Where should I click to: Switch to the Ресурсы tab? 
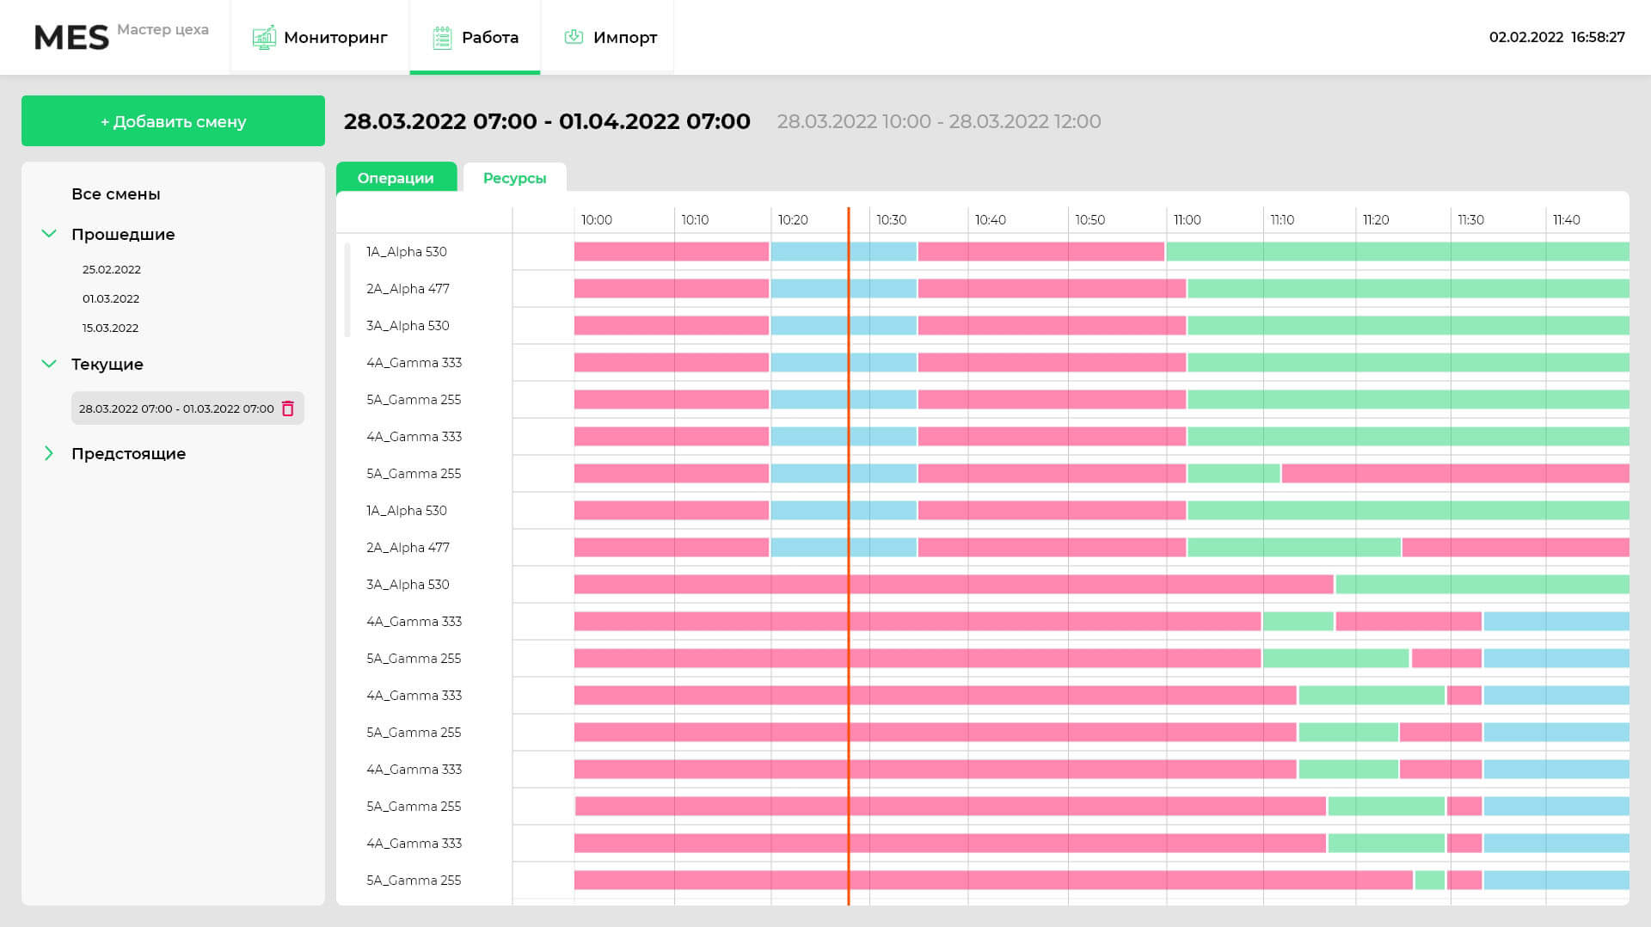point(514,177)
